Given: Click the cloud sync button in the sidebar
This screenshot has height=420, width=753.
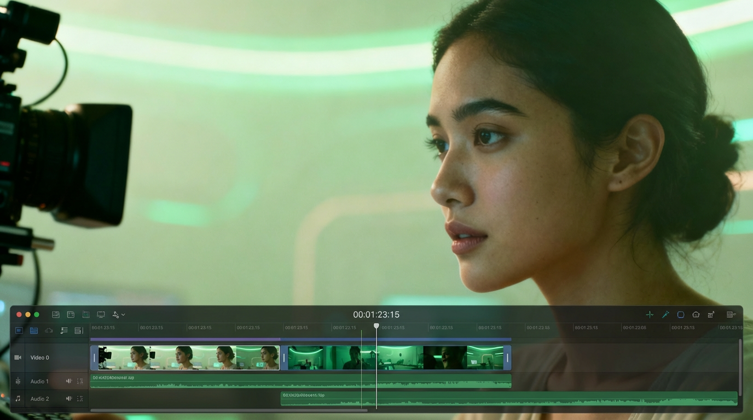Looking at the screenshot, I should point(49,330).
